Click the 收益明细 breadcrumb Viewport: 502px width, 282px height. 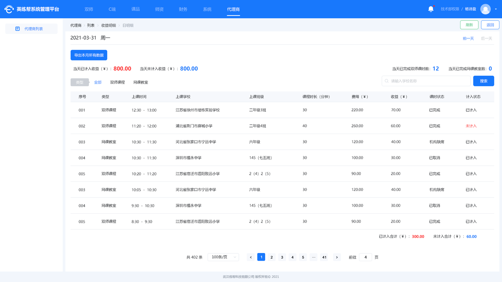click(108, 25)
